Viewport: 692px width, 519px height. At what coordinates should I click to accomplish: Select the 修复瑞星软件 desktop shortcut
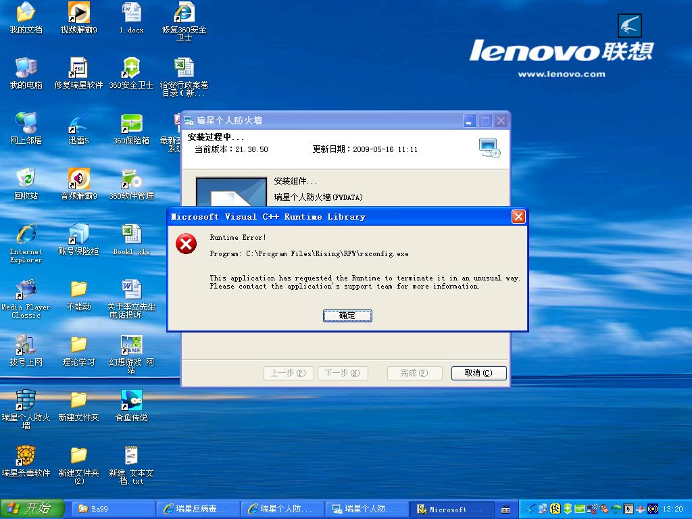78,73
